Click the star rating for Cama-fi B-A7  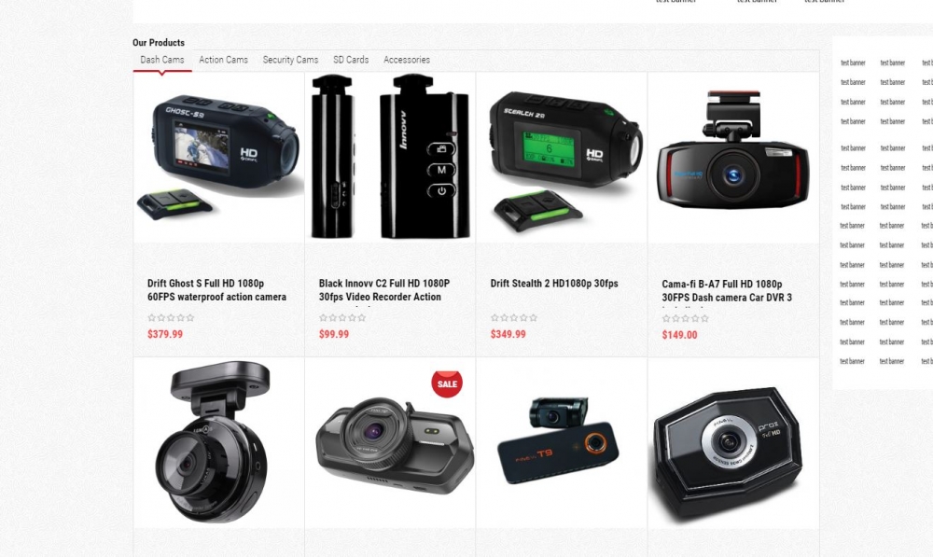[686, 318]
